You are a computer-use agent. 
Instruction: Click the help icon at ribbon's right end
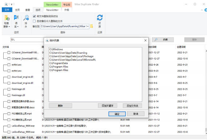[x=206, y=10]
